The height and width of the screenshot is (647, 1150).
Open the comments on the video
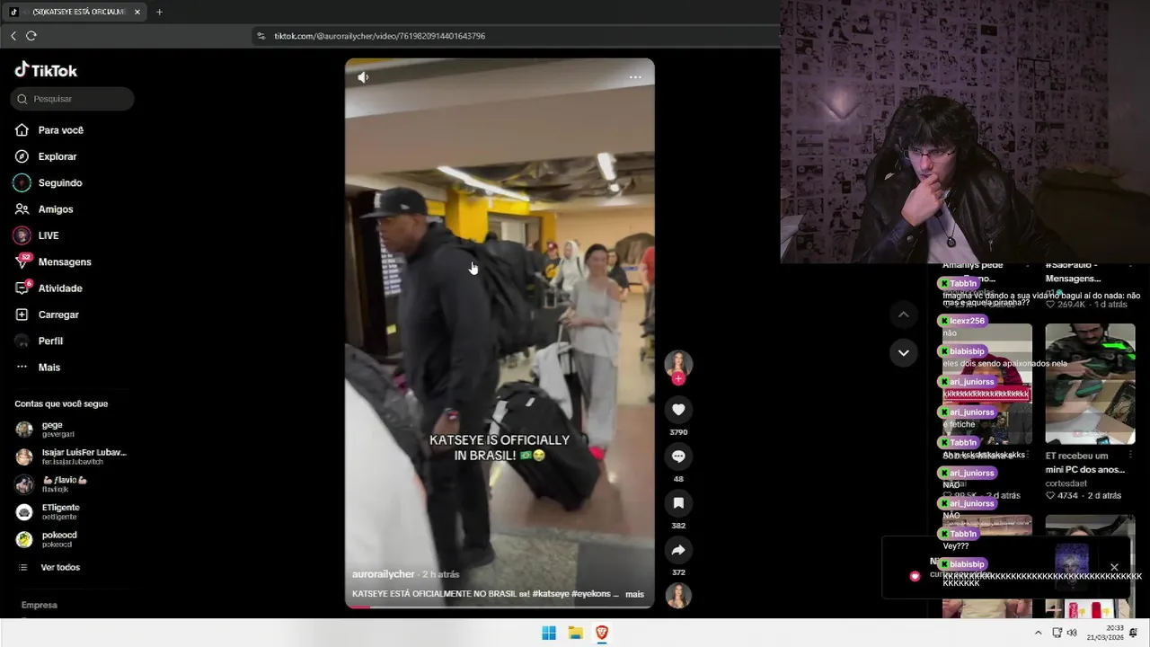coord(678,456)
